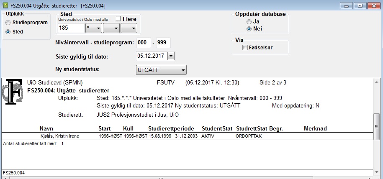Click the Kull column header
Image resolution: width=383 pixels, height=179 pixels.
128,129
